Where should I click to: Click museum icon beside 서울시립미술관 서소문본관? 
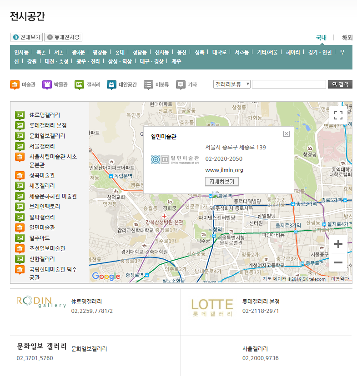point(20,157)
